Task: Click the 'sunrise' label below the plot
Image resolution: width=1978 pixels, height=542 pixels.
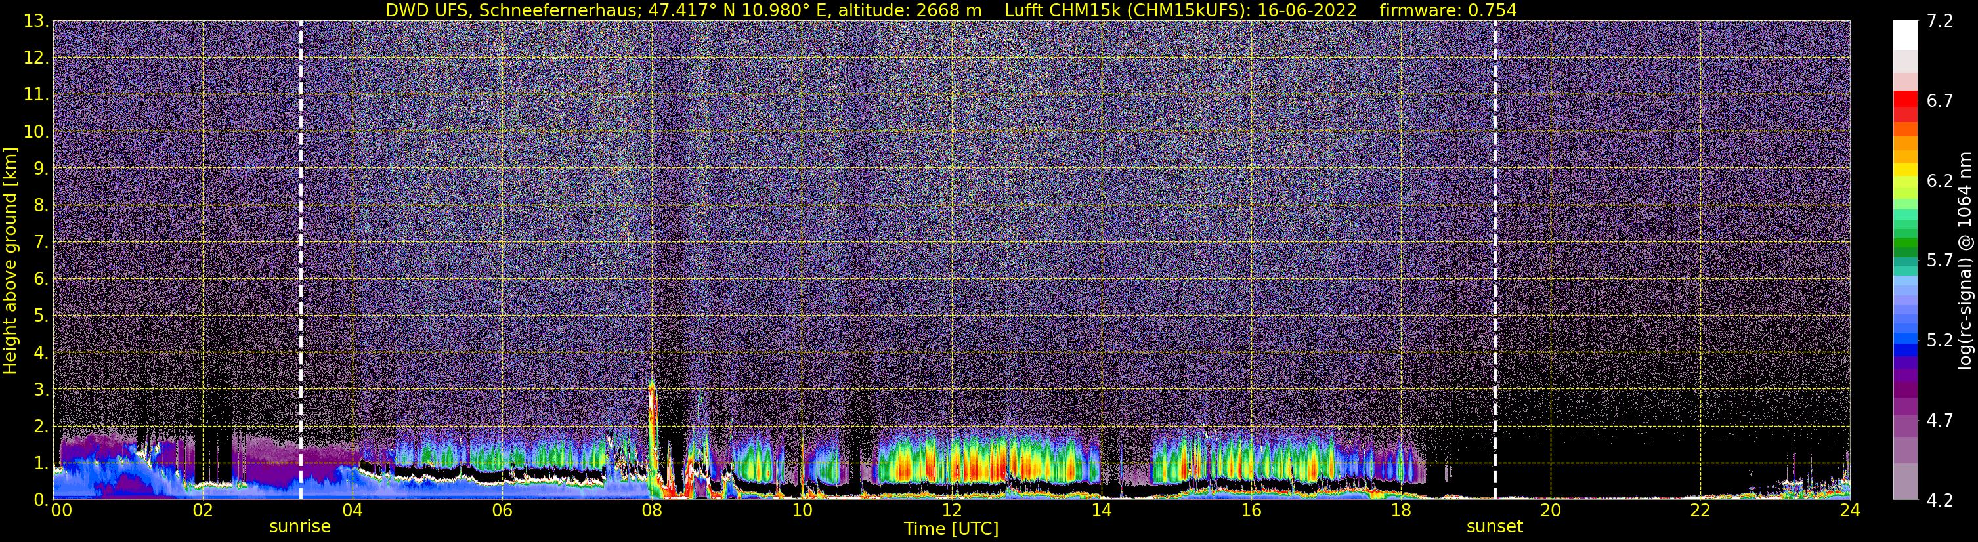Action: 299,527
